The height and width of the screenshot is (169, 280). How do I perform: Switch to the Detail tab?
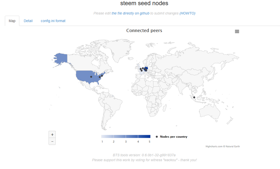(x=28, y=21)
